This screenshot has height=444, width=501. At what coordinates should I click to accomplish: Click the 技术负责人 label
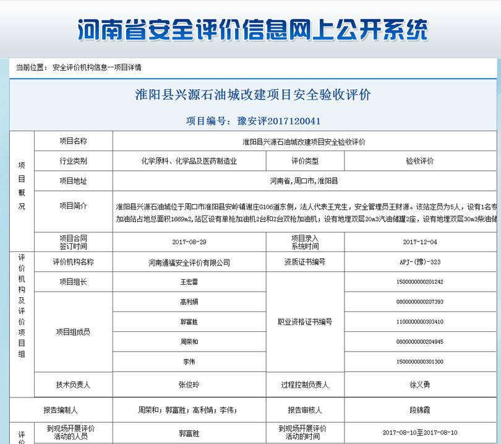pos(73,385)
